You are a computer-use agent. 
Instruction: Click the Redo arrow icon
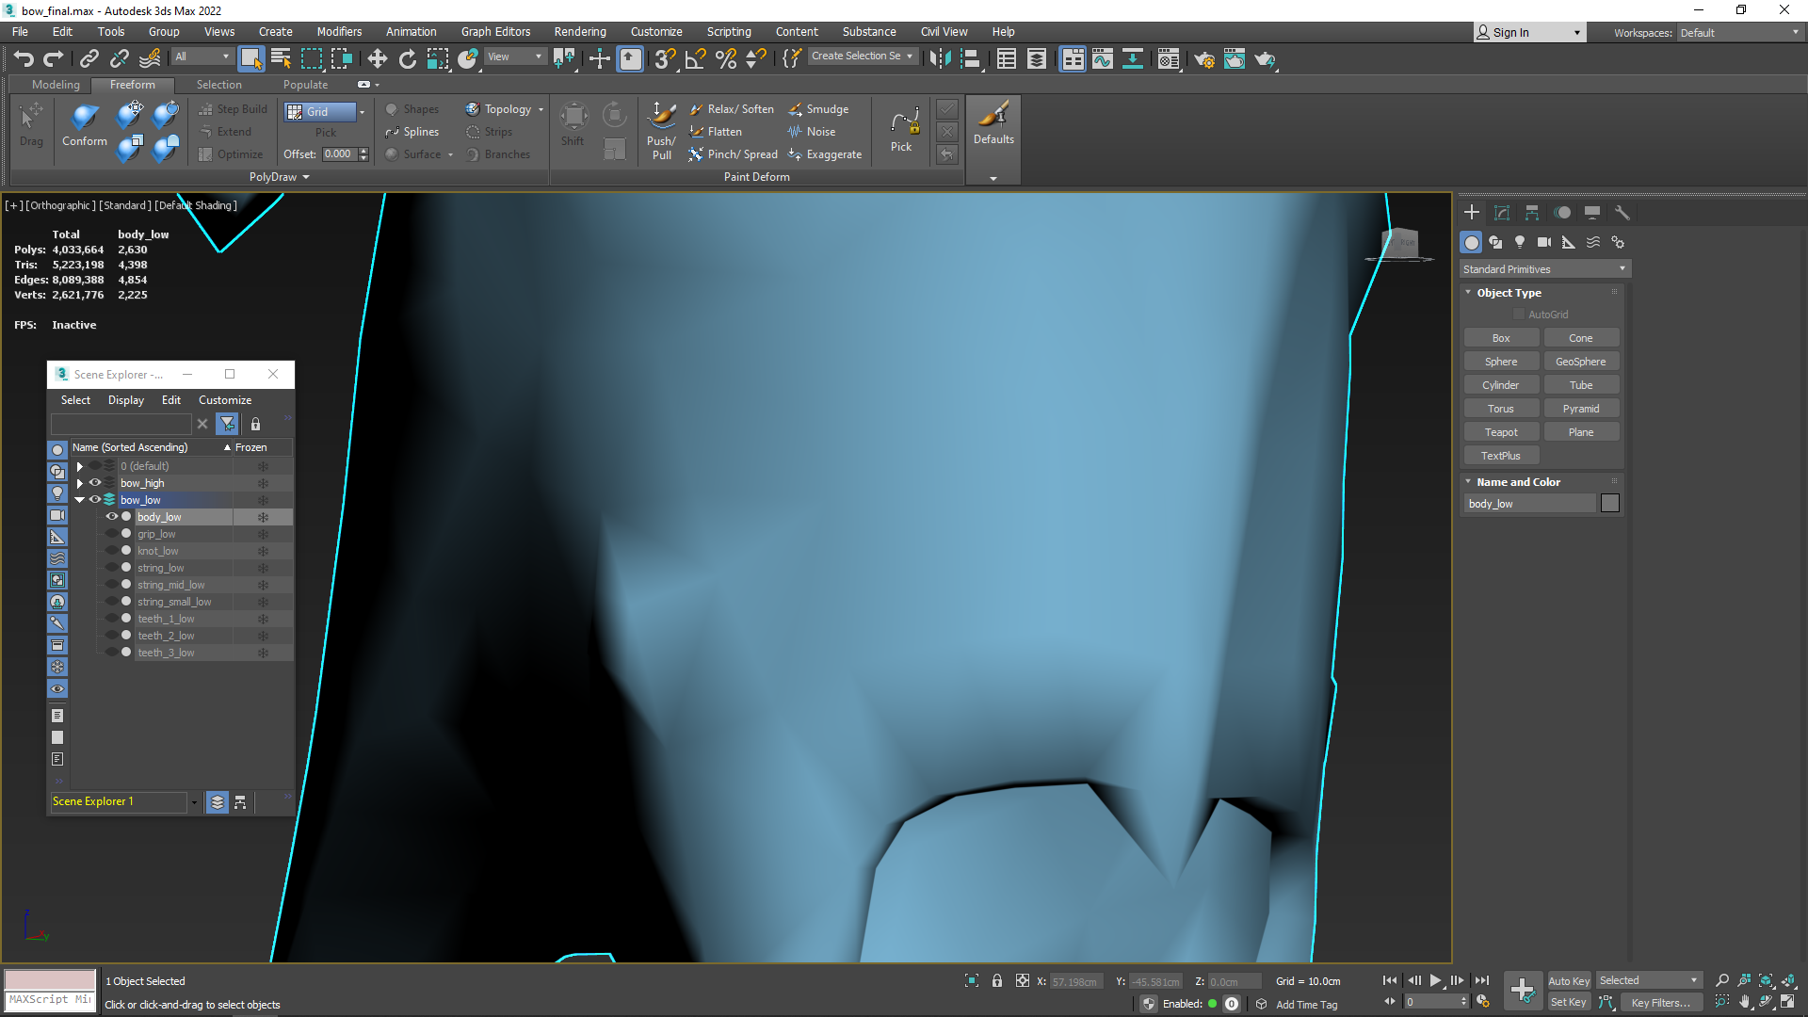pyautogui.click(x=54, y=58)
